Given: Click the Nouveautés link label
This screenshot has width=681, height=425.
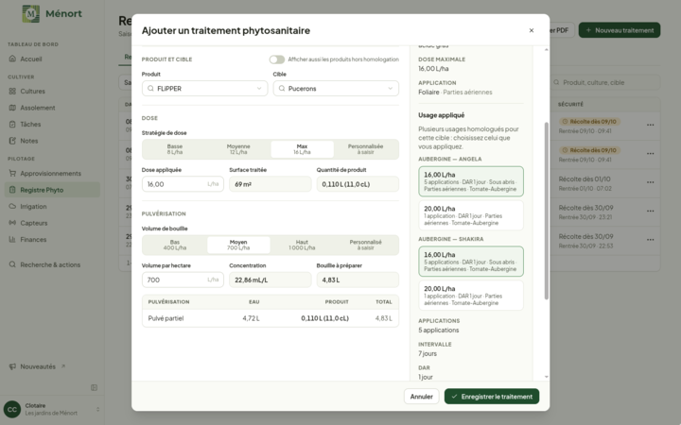Looking at the screenshot, I should pos(38,366).
